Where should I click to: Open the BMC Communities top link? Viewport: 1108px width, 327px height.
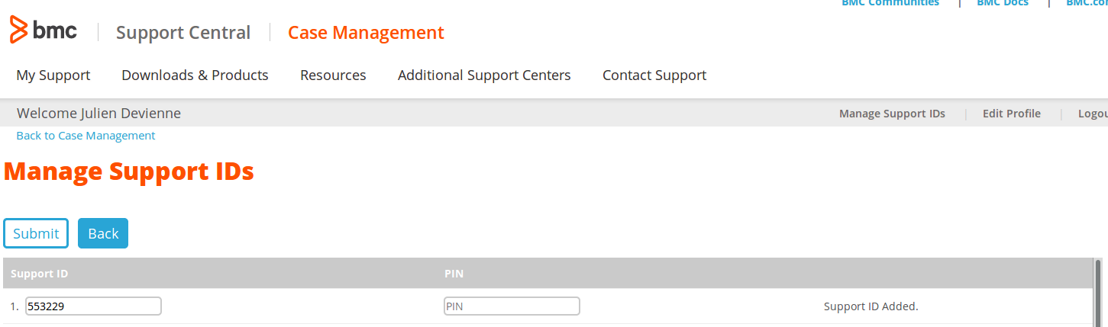coord(890,3)
